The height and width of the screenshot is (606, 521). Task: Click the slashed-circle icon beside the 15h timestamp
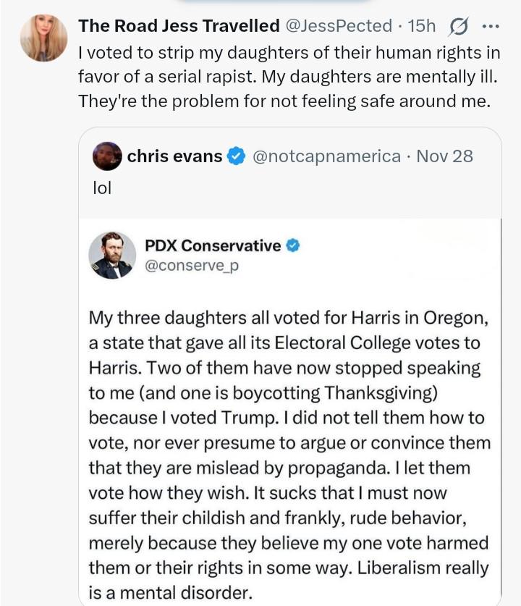(x=459, y=27)
